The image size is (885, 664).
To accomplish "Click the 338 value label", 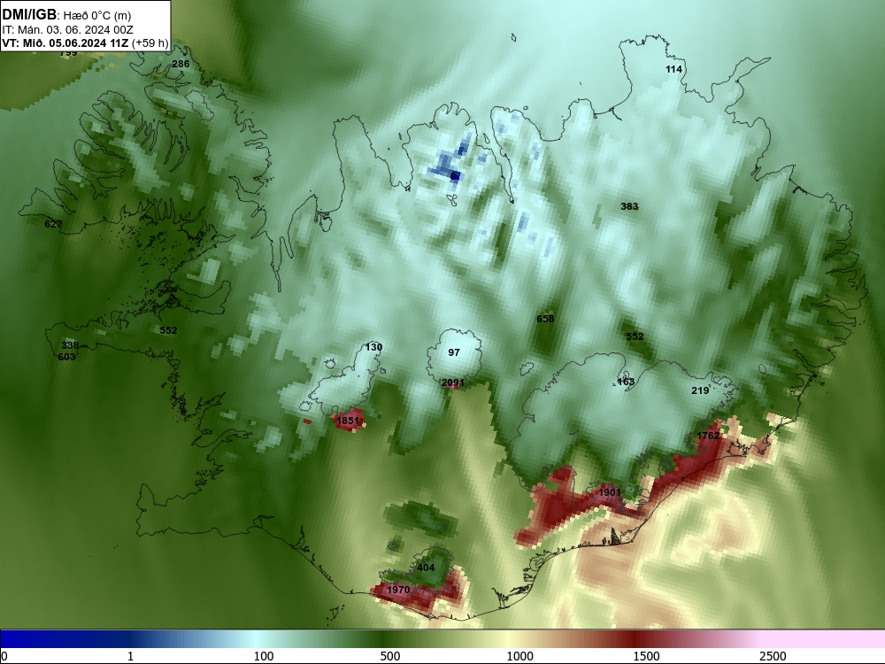I will point(70,345).
